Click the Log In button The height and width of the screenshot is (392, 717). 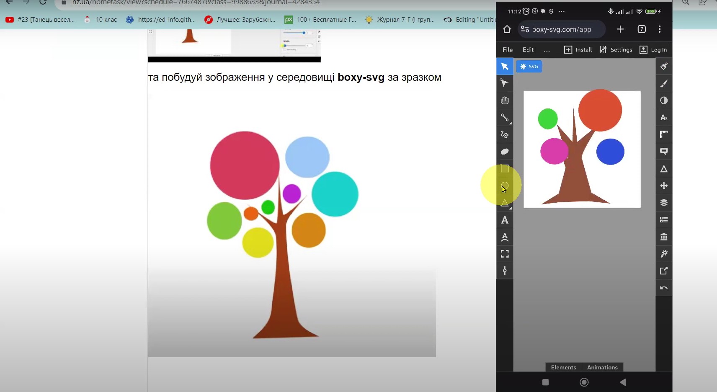click(653, 50)
